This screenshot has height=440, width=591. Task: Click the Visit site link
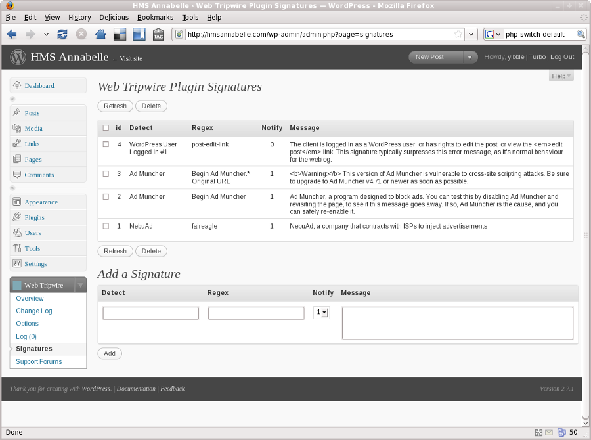coord(131,59)
